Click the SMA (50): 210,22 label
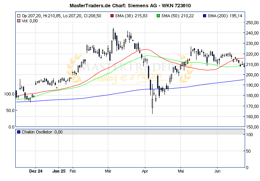The height and width of the screenshot is (181, 260). 177,16
